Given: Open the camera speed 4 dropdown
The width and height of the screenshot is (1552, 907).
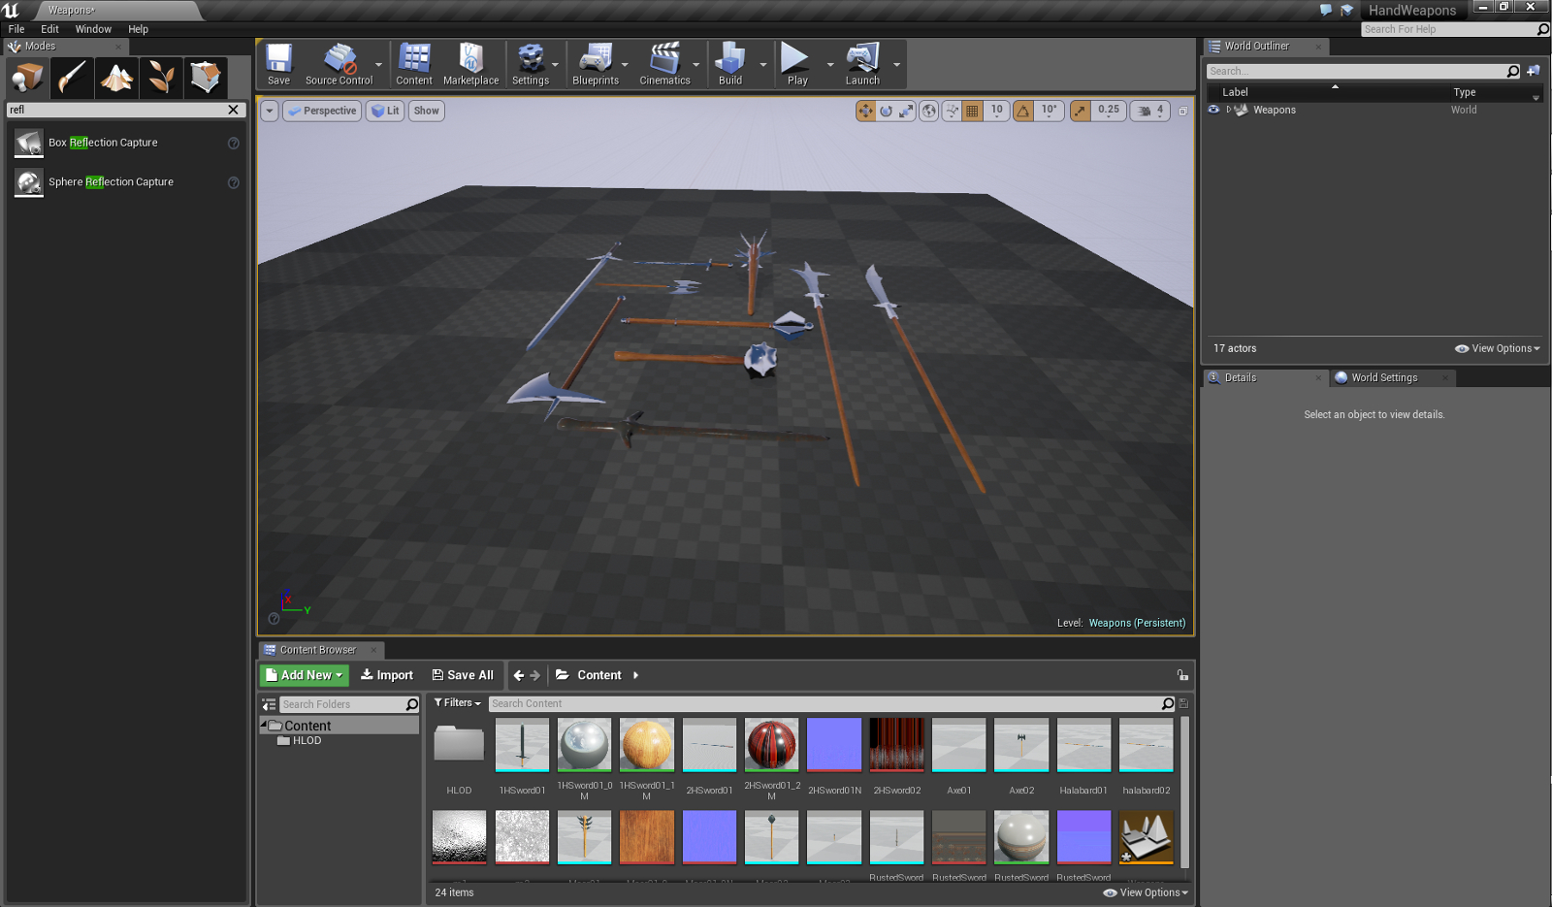Looking at the screenshot, I should coord(1150,111).
